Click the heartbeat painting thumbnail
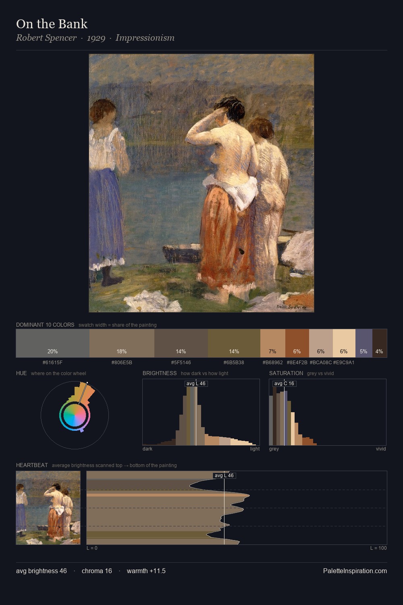The width and height of the screenshot is (403, 605). click(x=48, y=508)
